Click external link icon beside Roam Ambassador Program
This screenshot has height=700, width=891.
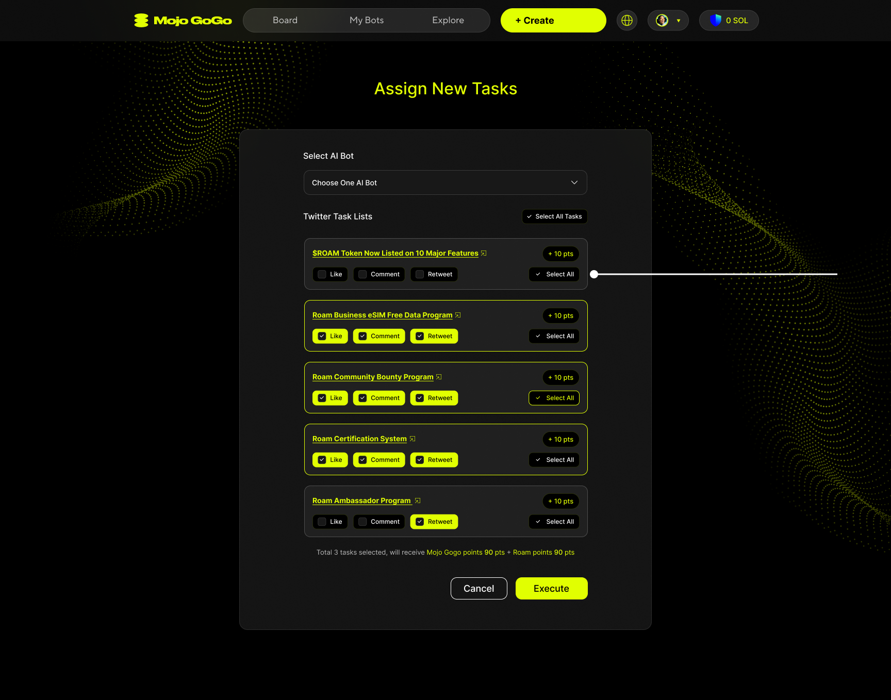click(x=418, y=501)
